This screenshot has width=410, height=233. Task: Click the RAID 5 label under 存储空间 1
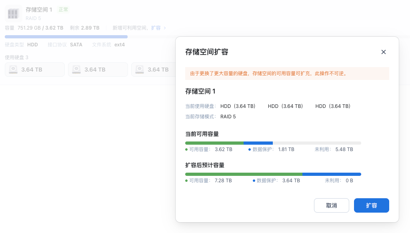click(32, 18)
